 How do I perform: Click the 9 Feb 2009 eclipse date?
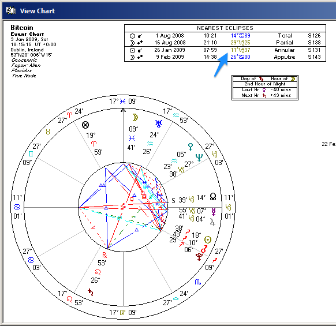pos(170,57)
